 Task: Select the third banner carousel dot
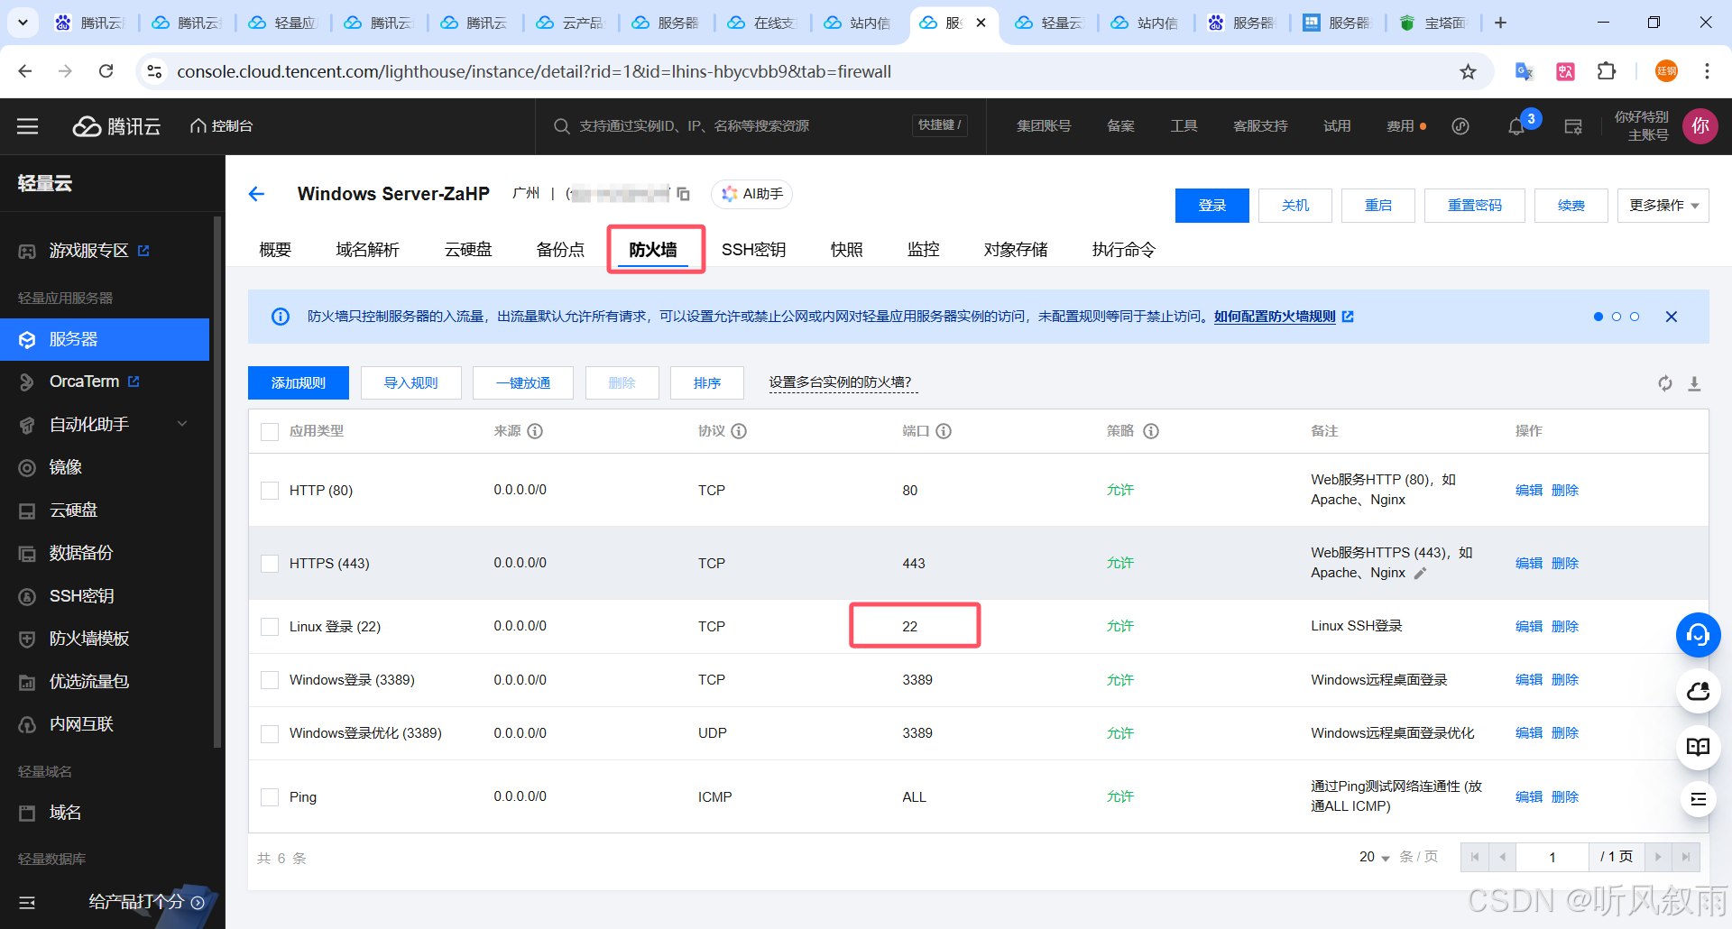[x=1635, y=317]
